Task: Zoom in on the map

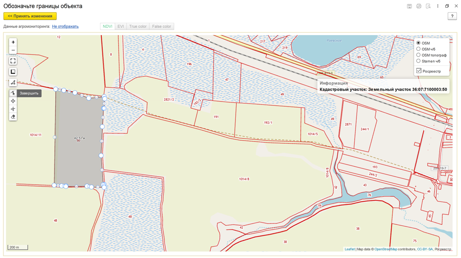Action: coord(13,42)
